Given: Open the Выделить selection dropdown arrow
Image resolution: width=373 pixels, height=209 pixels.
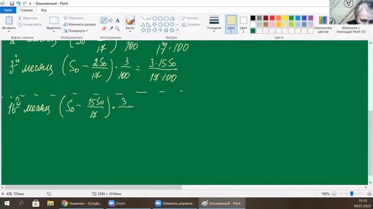Looking at the screenshot, I should point(54,31).
